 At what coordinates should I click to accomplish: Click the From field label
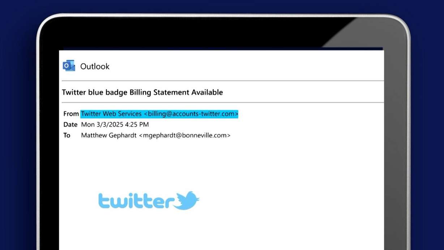pyautogui.click(x=71, y=114)
